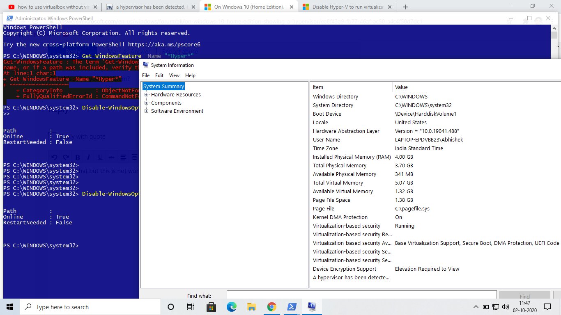Select 'A hypervisor has been detected' row

click(436, 278)
